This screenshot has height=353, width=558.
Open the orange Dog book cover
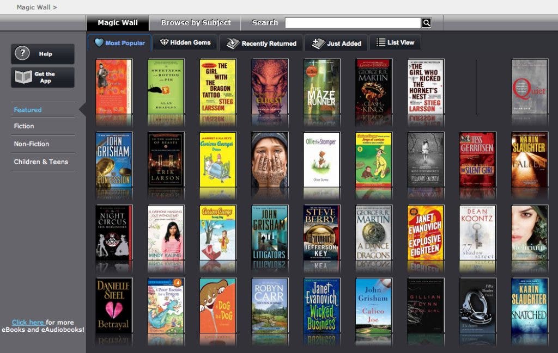(218, 306)
